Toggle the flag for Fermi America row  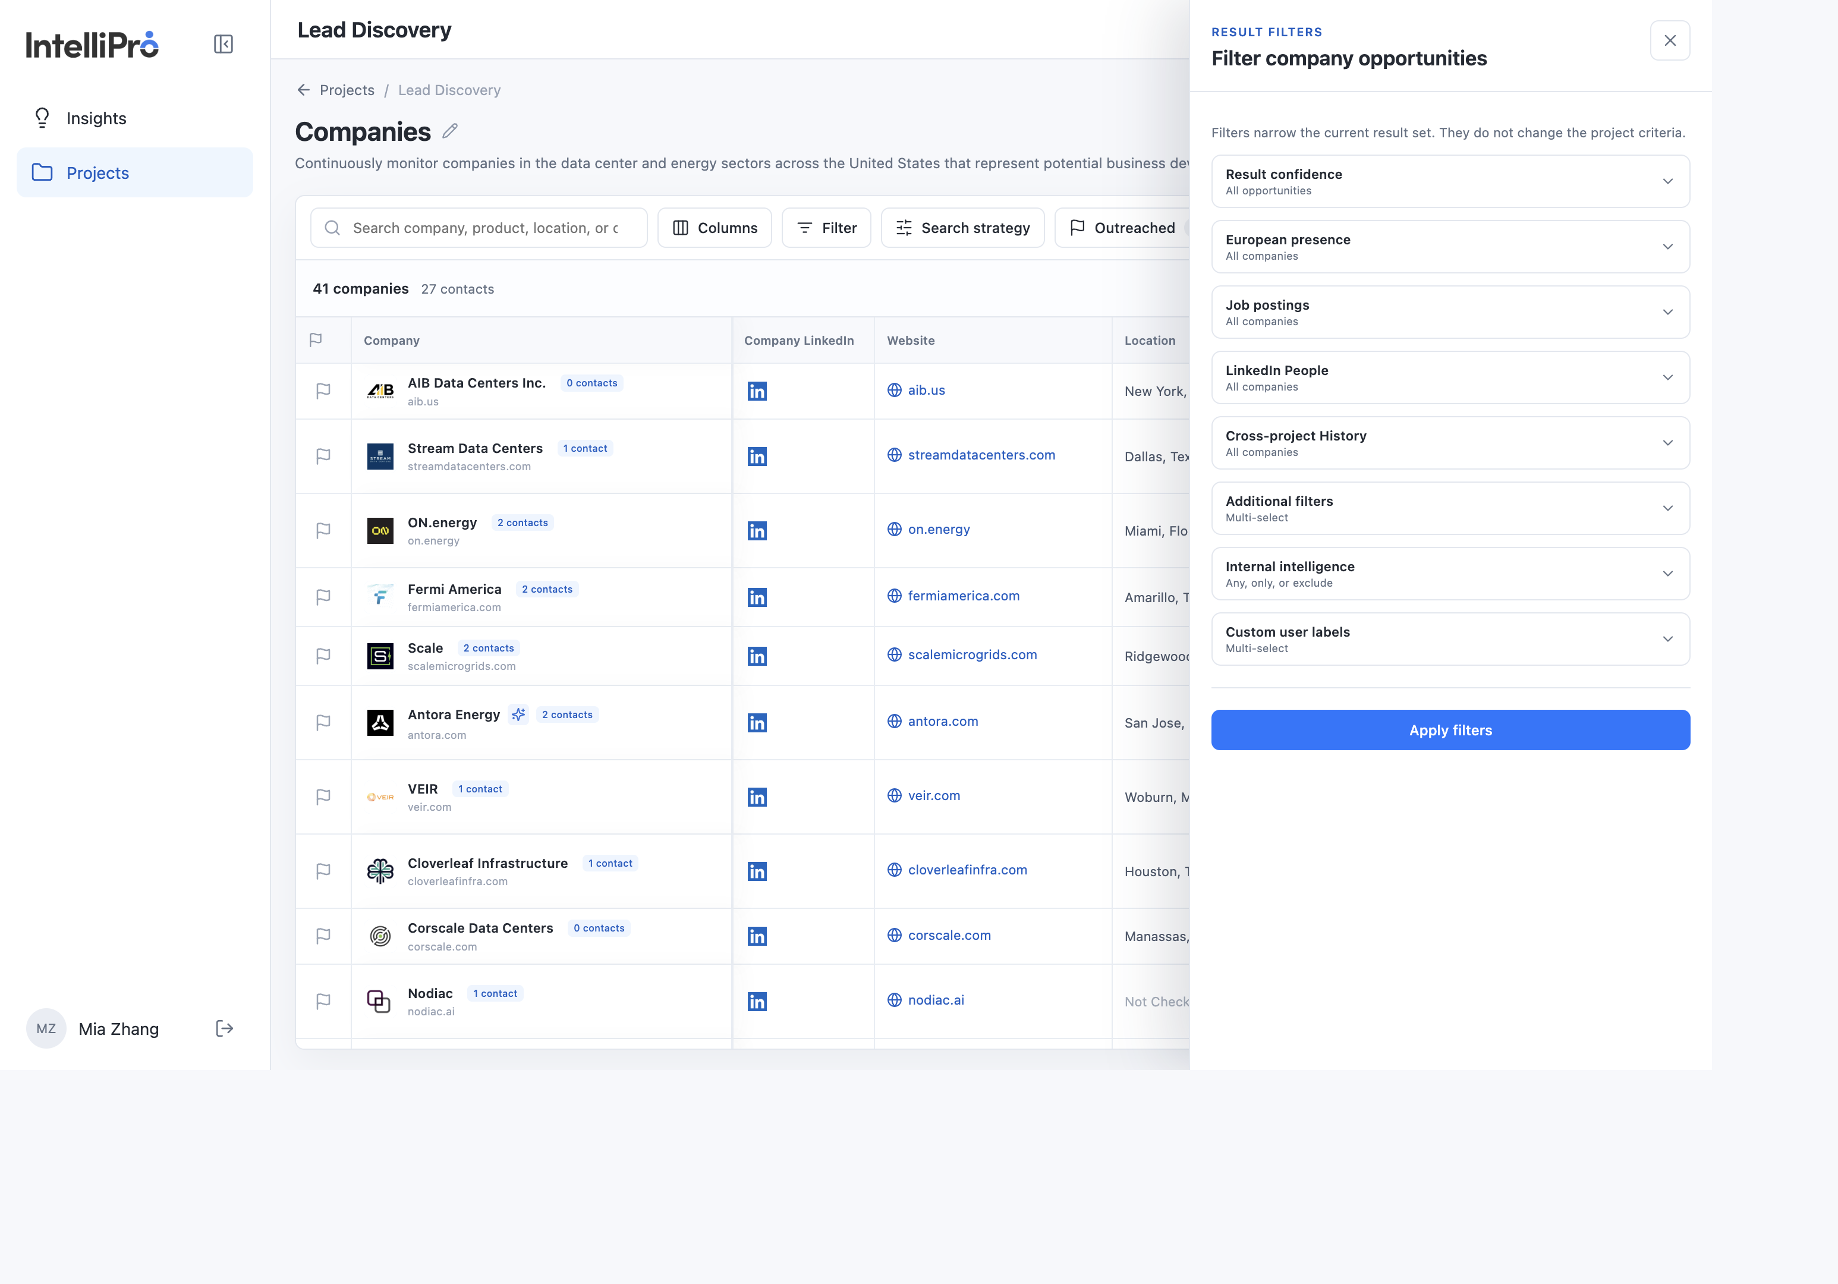tap(323, 597)
